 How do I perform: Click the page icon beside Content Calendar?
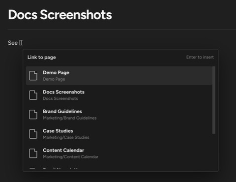[33, 153]
